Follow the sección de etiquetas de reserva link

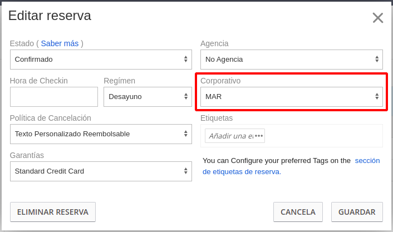(x=291, y=166)
